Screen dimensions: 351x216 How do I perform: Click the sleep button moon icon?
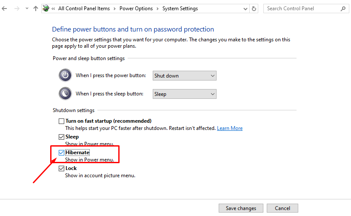click(65, 93)
